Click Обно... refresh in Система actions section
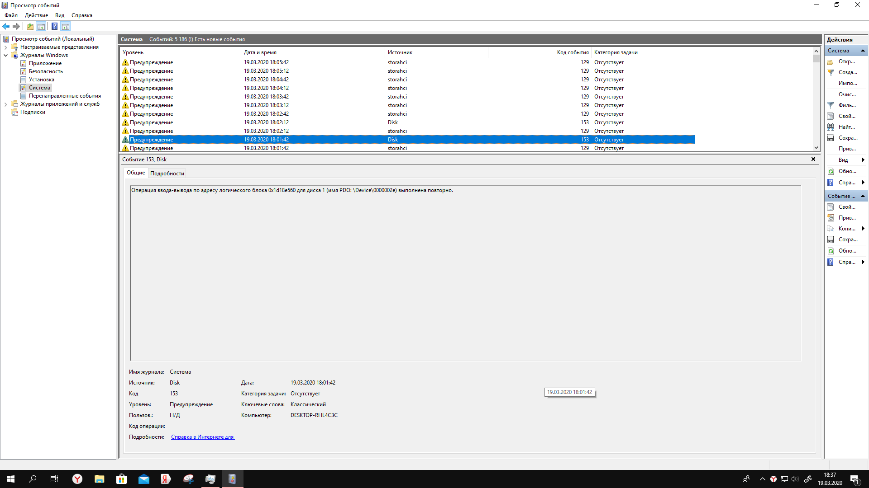This screenshot has width=869, height=488. (x=846, y=171)
